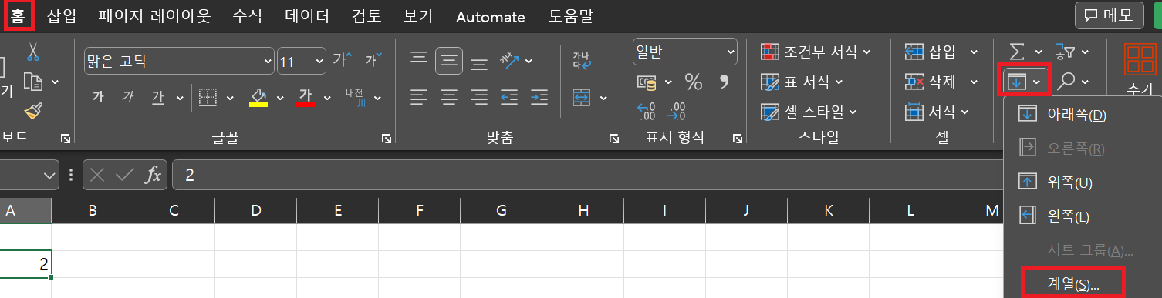Switch to the 페이지 레이아웃 tab
This screenshot has width=1162, height=298.
click(x=155, y=16)
